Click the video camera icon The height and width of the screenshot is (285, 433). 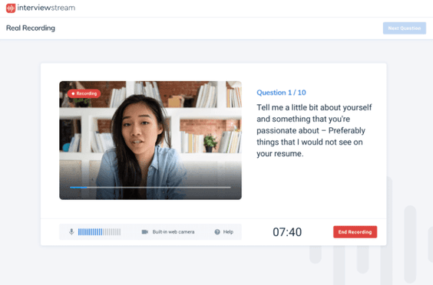pos(145,232)
